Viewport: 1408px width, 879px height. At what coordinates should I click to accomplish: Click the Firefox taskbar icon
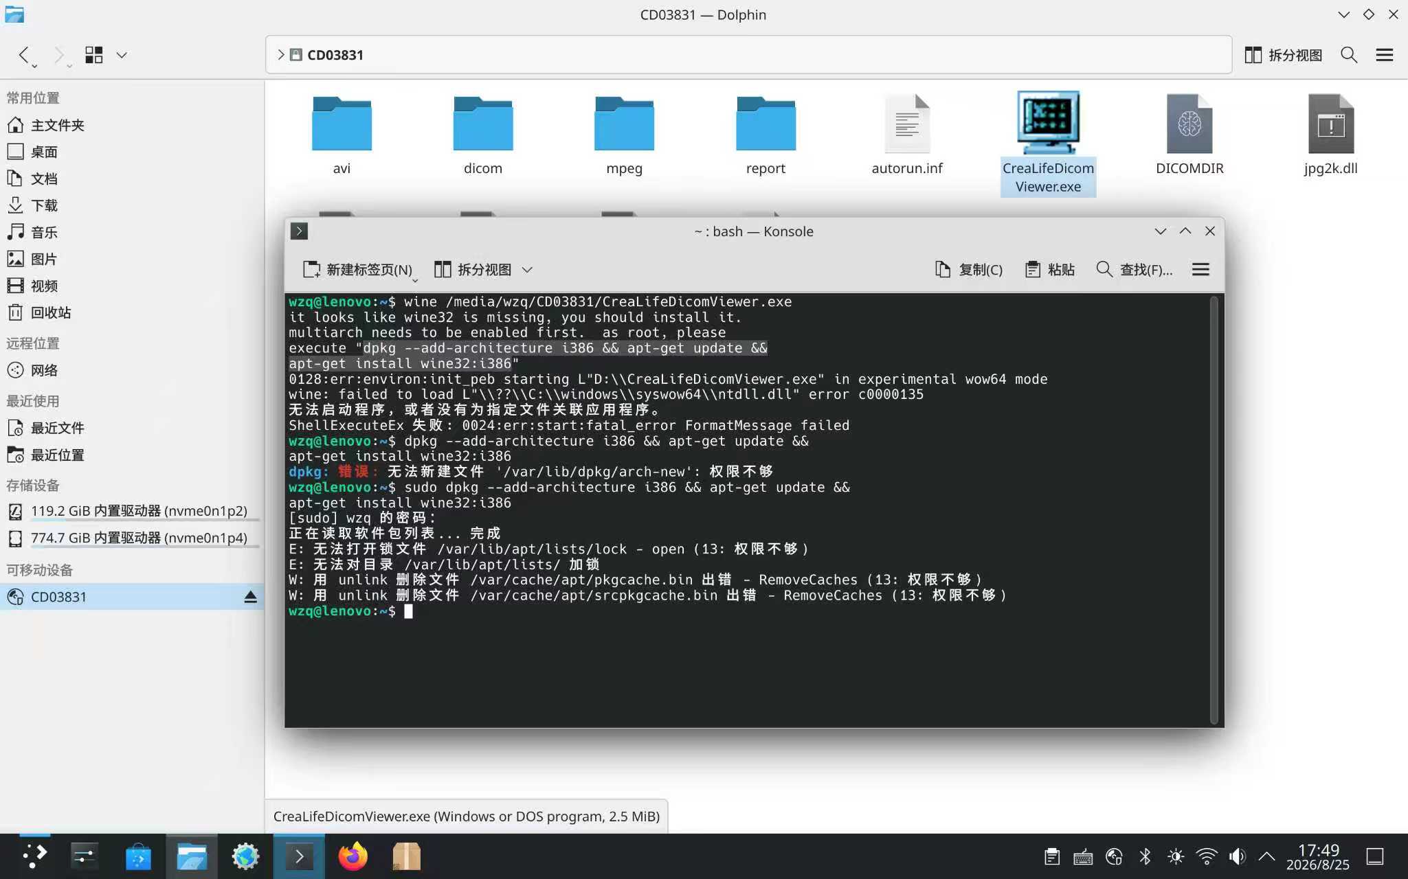(353, 856)
